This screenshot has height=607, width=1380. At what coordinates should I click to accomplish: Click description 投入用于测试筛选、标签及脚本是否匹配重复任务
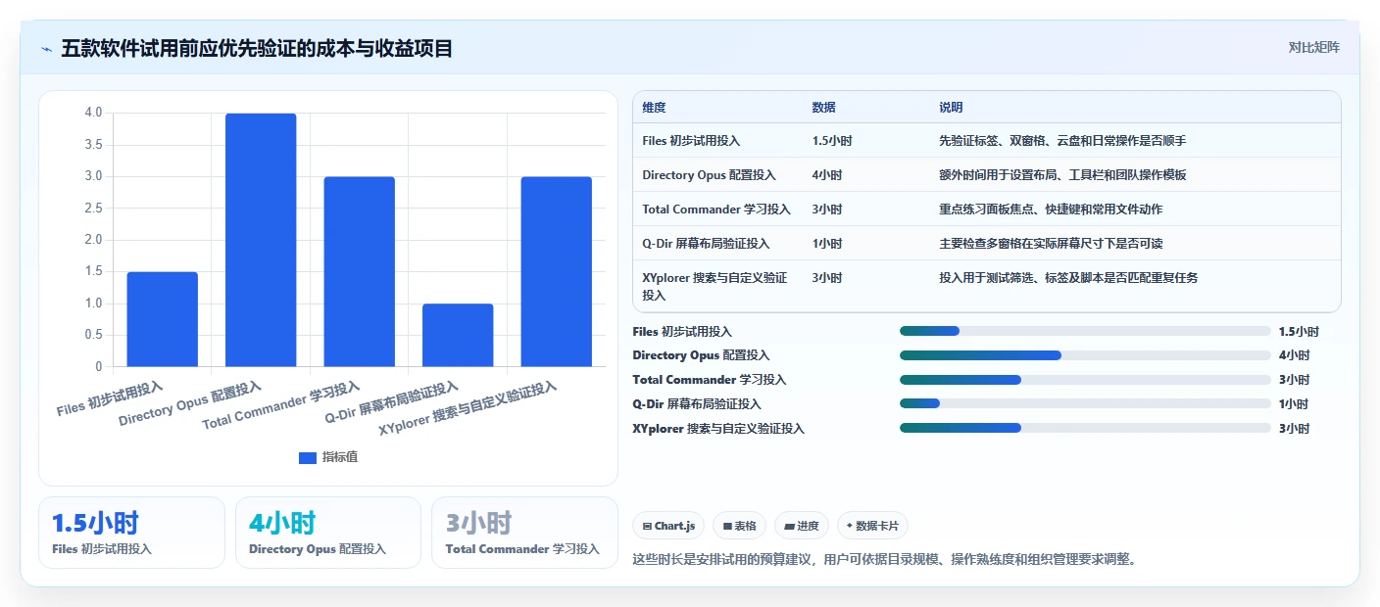(x=1068, y=278)
